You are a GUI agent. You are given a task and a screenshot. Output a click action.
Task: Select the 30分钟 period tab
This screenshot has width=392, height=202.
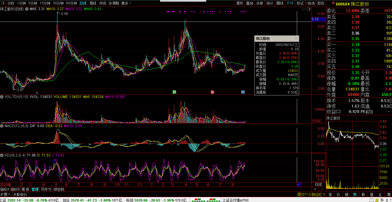[58, 3]
